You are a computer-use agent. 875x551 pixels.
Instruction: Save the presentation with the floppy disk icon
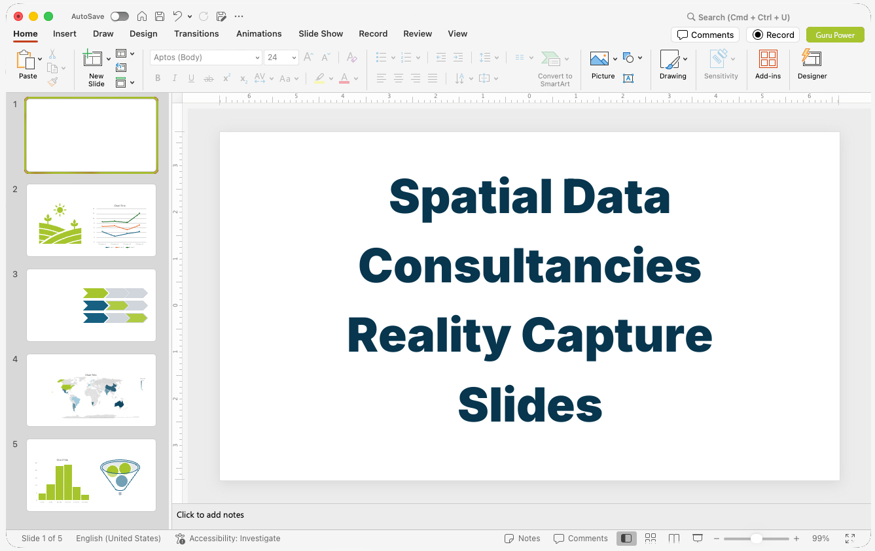tap(160, 16)
